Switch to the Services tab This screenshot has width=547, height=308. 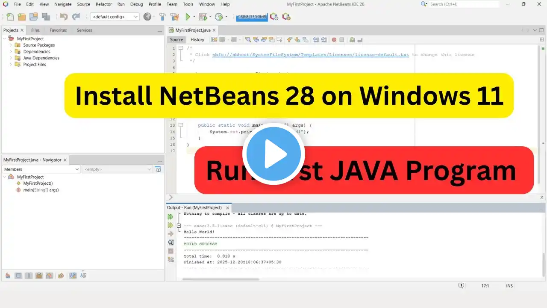pos(84,30)
